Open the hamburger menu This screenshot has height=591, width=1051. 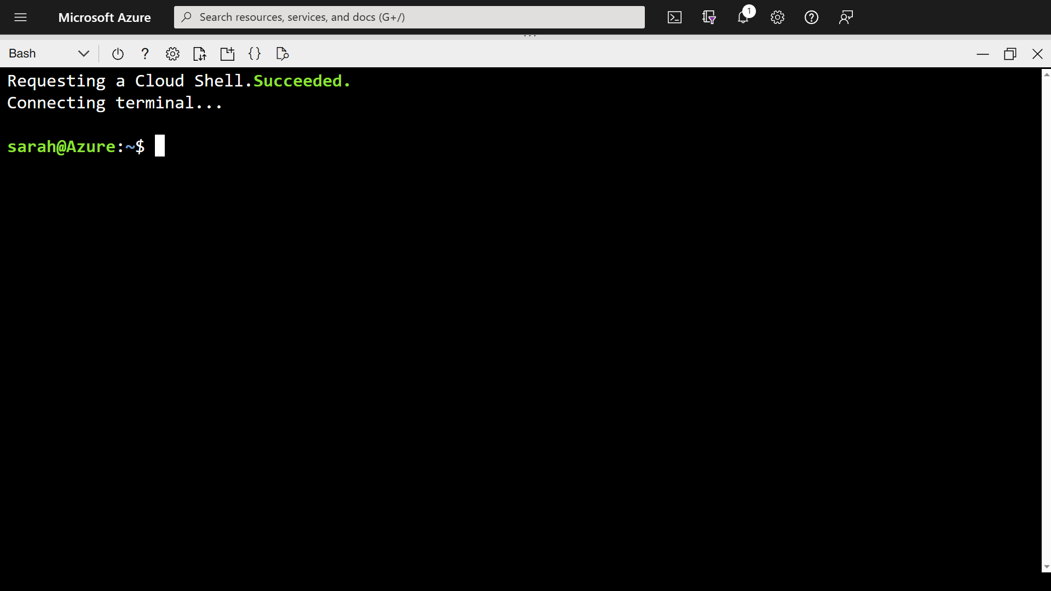[x=20, y=17]
